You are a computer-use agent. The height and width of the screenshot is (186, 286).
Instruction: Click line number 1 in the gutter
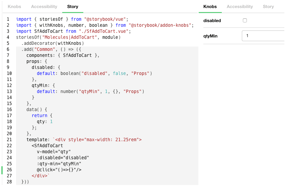8,19
